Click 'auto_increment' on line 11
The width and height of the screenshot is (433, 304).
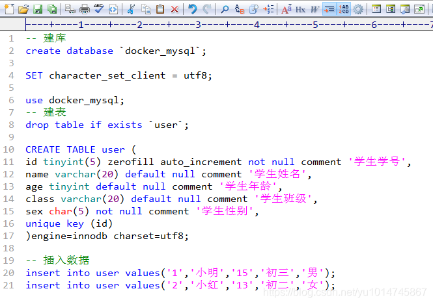coord(201,162)
